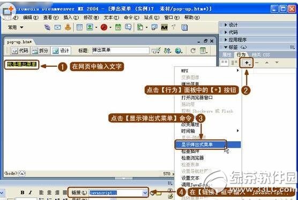Open the 链接 link field dropdown arrow
298x200 pixels.
click(145, 193)
